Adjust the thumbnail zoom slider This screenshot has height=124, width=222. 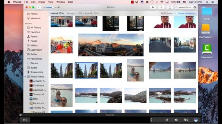tap(51, 7)
